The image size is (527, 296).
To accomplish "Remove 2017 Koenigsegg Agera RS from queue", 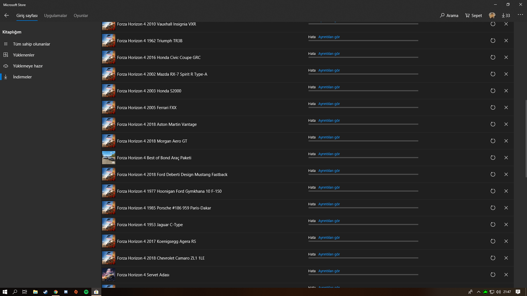I will [506, 241].
